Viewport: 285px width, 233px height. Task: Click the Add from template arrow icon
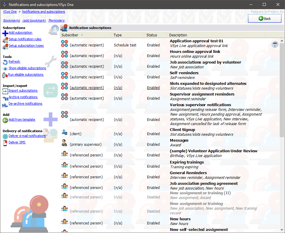(x=5, y=120)
